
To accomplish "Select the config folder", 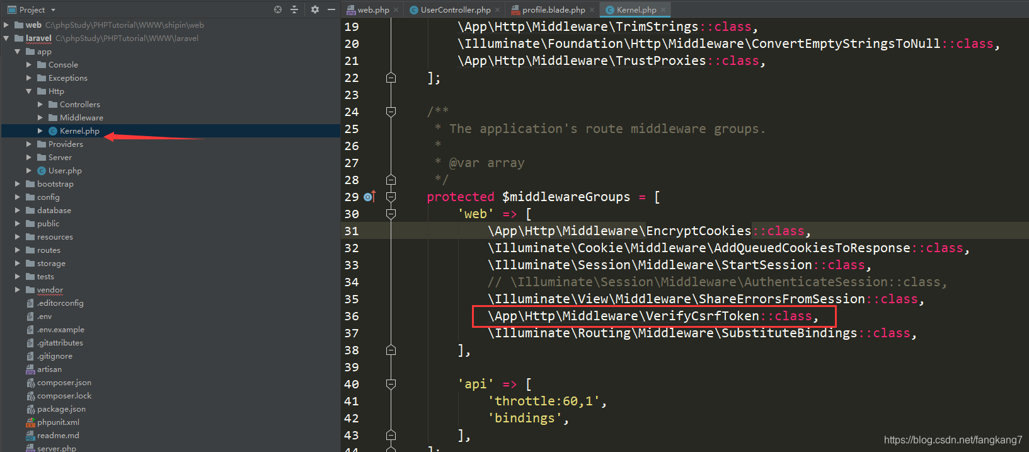I will (48, 197).
